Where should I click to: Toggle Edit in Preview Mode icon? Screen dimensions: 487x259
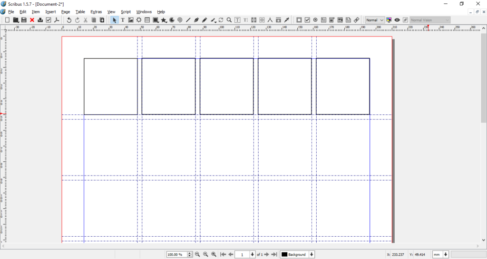tap(405, 20)
